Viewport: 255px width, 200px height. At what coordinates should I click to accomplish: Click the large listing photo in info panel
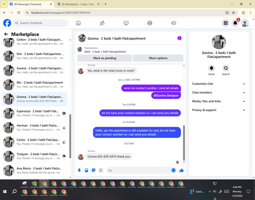coord(219,42)
